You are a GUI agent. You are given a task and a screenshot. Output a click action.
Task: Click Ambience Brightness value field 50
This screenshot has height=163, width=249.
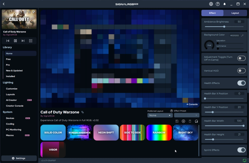tap(239, 22)
